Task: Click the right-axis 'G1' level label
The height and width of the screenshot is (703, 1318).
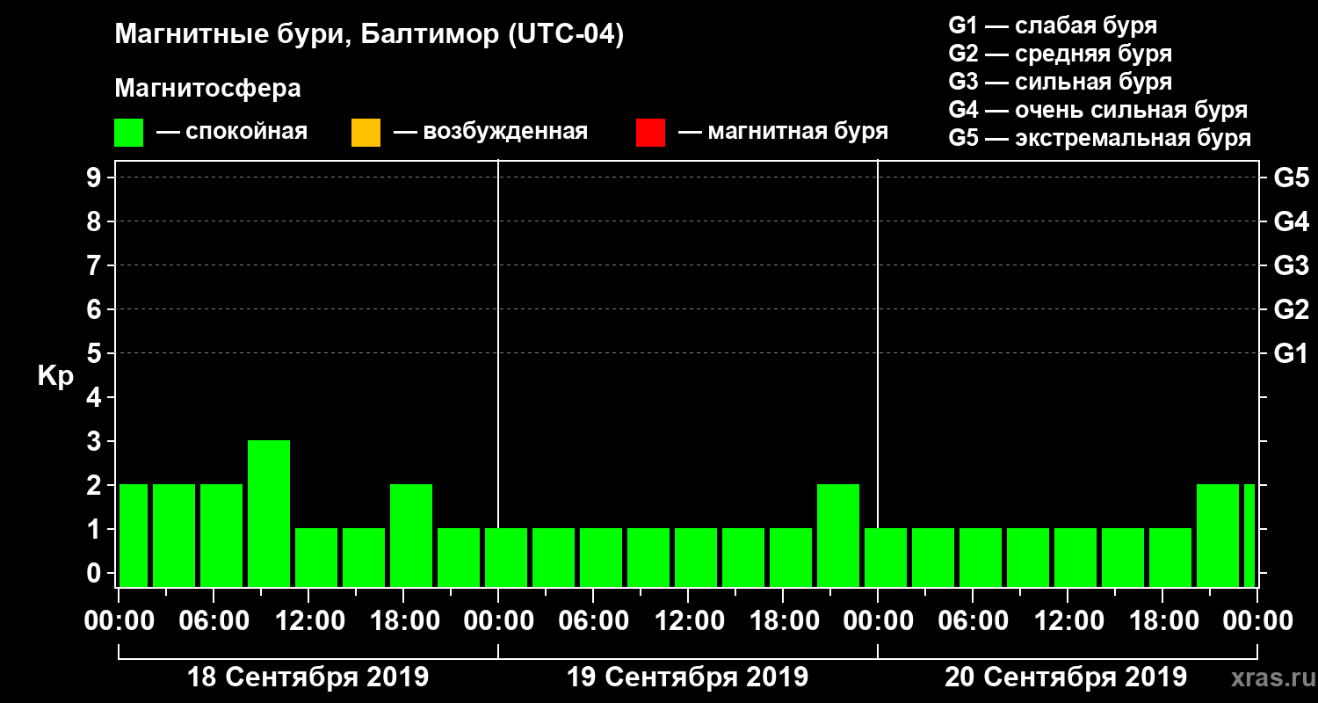Action: (1291, 353)
